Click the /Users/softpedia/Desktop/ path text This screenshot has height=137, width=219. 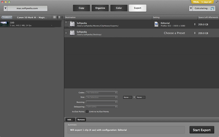coord(89,35)
